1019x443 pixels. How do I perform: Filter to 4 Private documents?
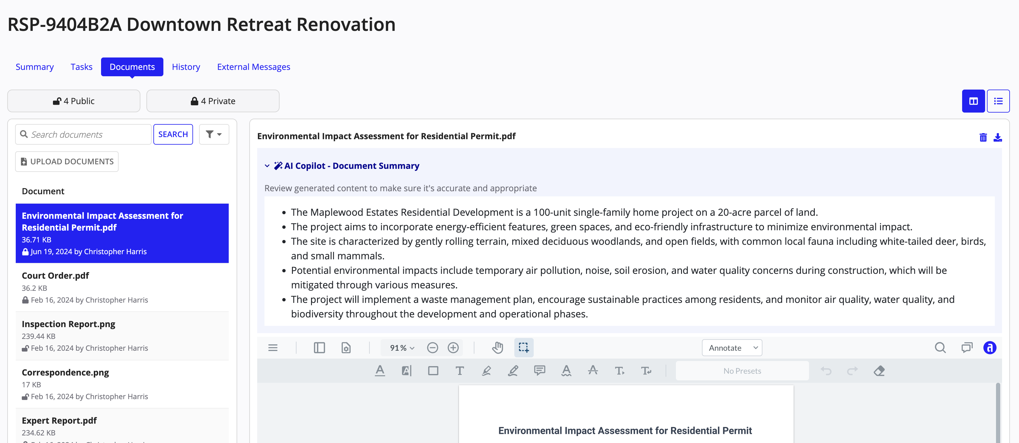point(213,101)
